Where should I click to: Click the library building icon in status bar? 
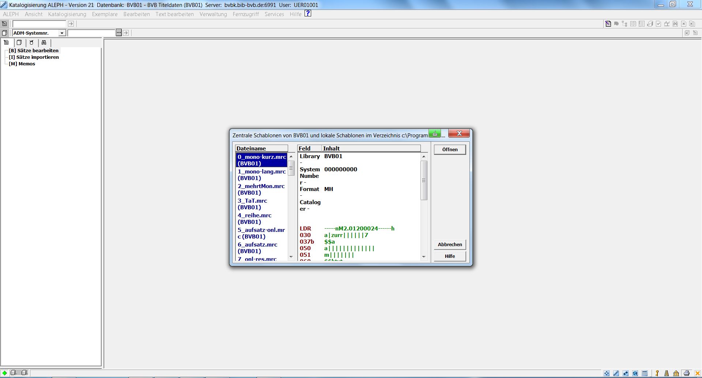[676, 373]
